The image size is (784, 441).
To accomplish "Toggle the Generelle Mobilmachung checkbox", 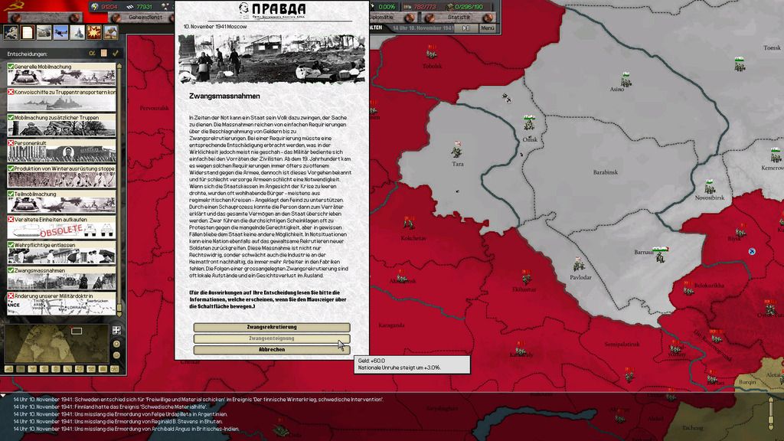I will click(x=11, y=66).
